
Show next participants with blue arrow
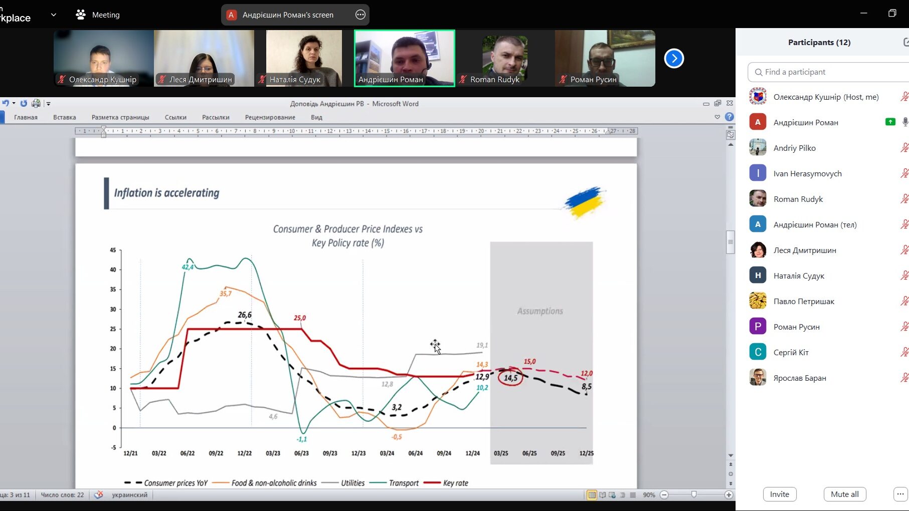[x=674, y=59]
